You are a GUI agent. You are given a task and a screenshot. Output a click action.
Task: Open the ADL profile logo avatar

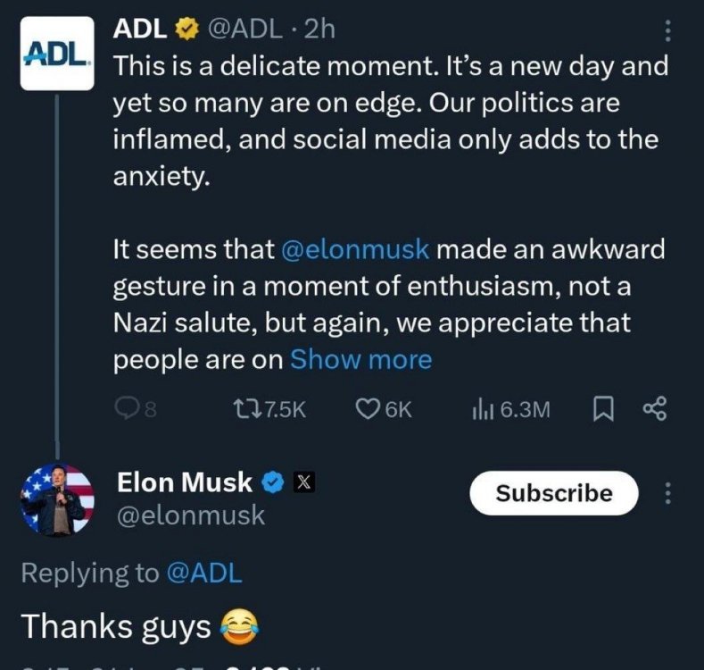coord(55,53)
